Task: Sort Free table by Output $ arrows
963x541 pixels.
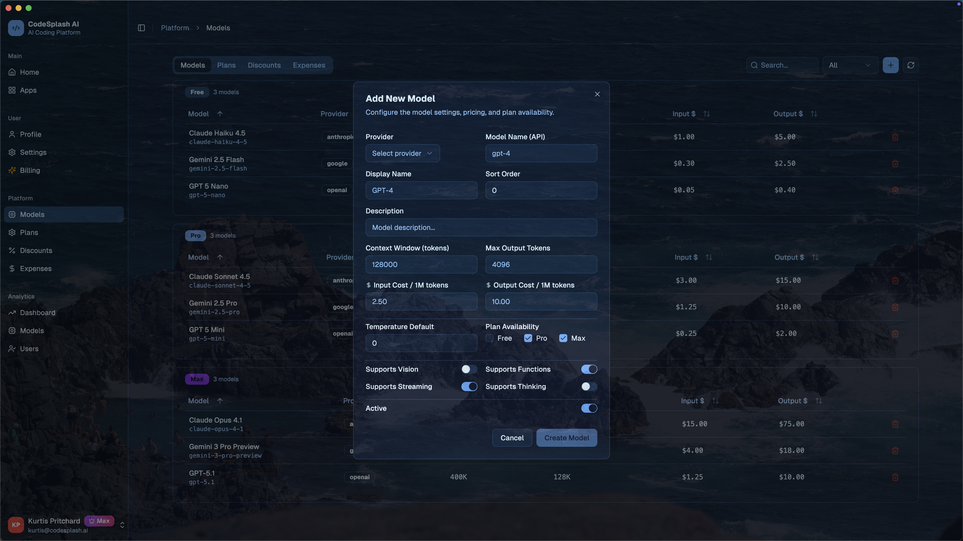Action: tap(814, 114)
